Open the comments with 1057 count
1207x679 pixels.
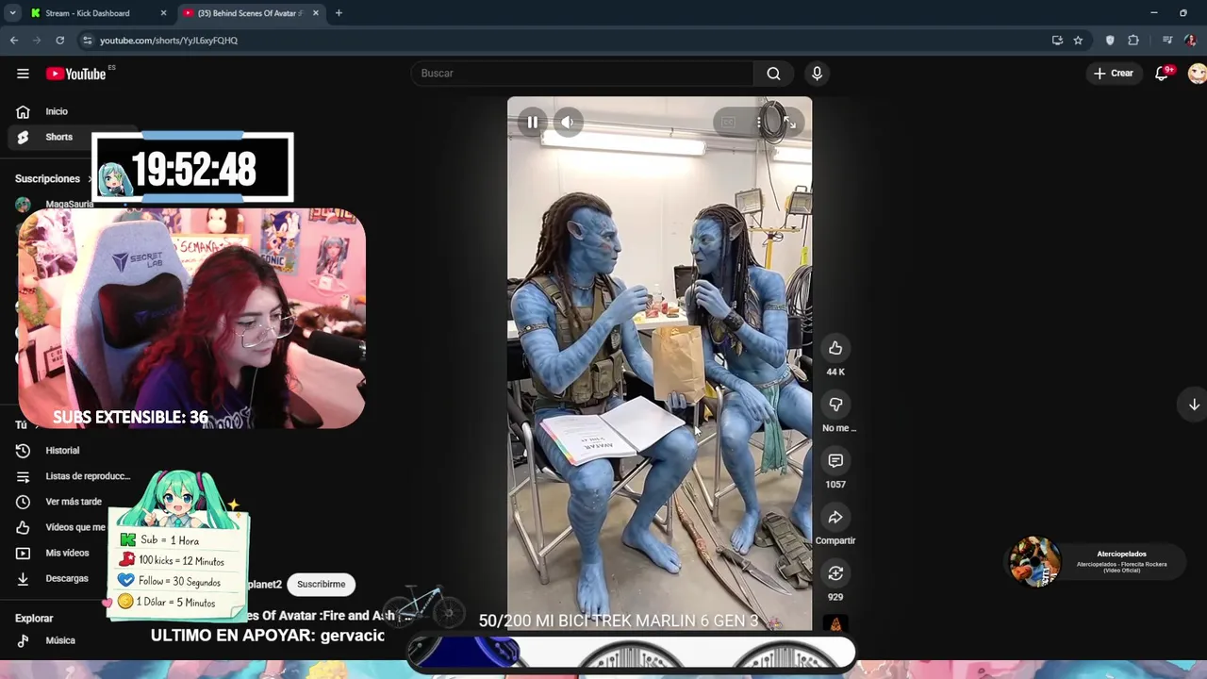(835, 460)
